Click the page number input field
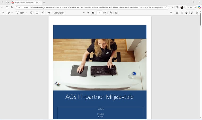202x120 pixels. click(99, 13)
